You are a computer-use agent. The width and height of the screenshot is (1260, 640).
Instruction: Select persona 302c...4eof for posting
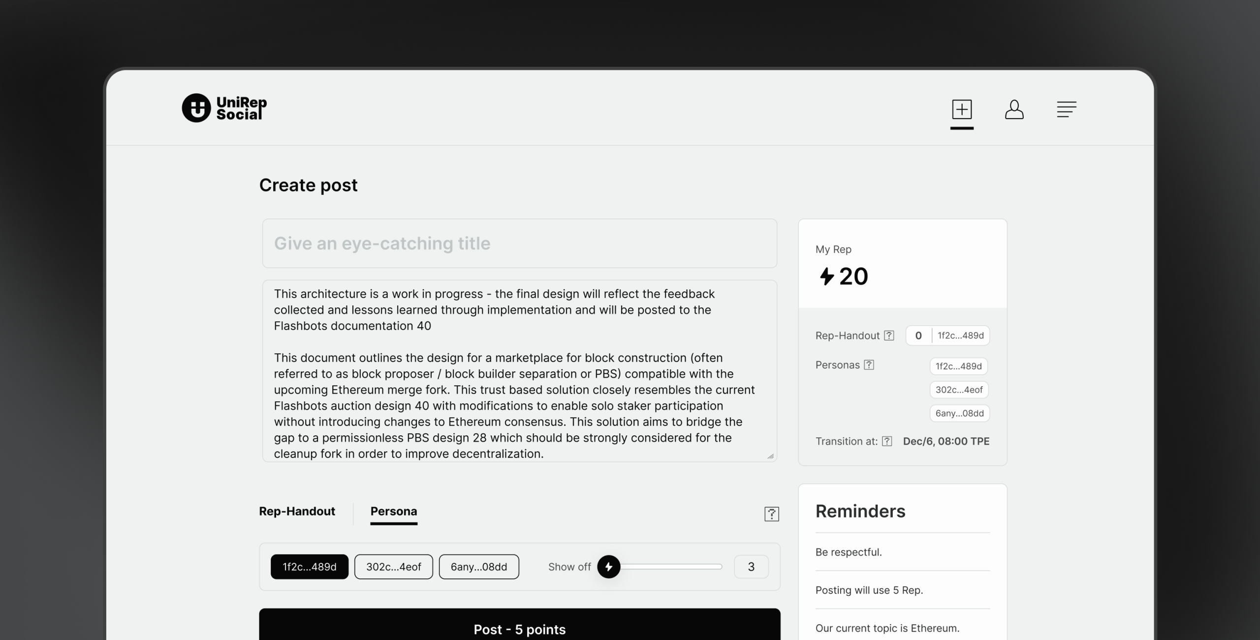tap(394, 567)
